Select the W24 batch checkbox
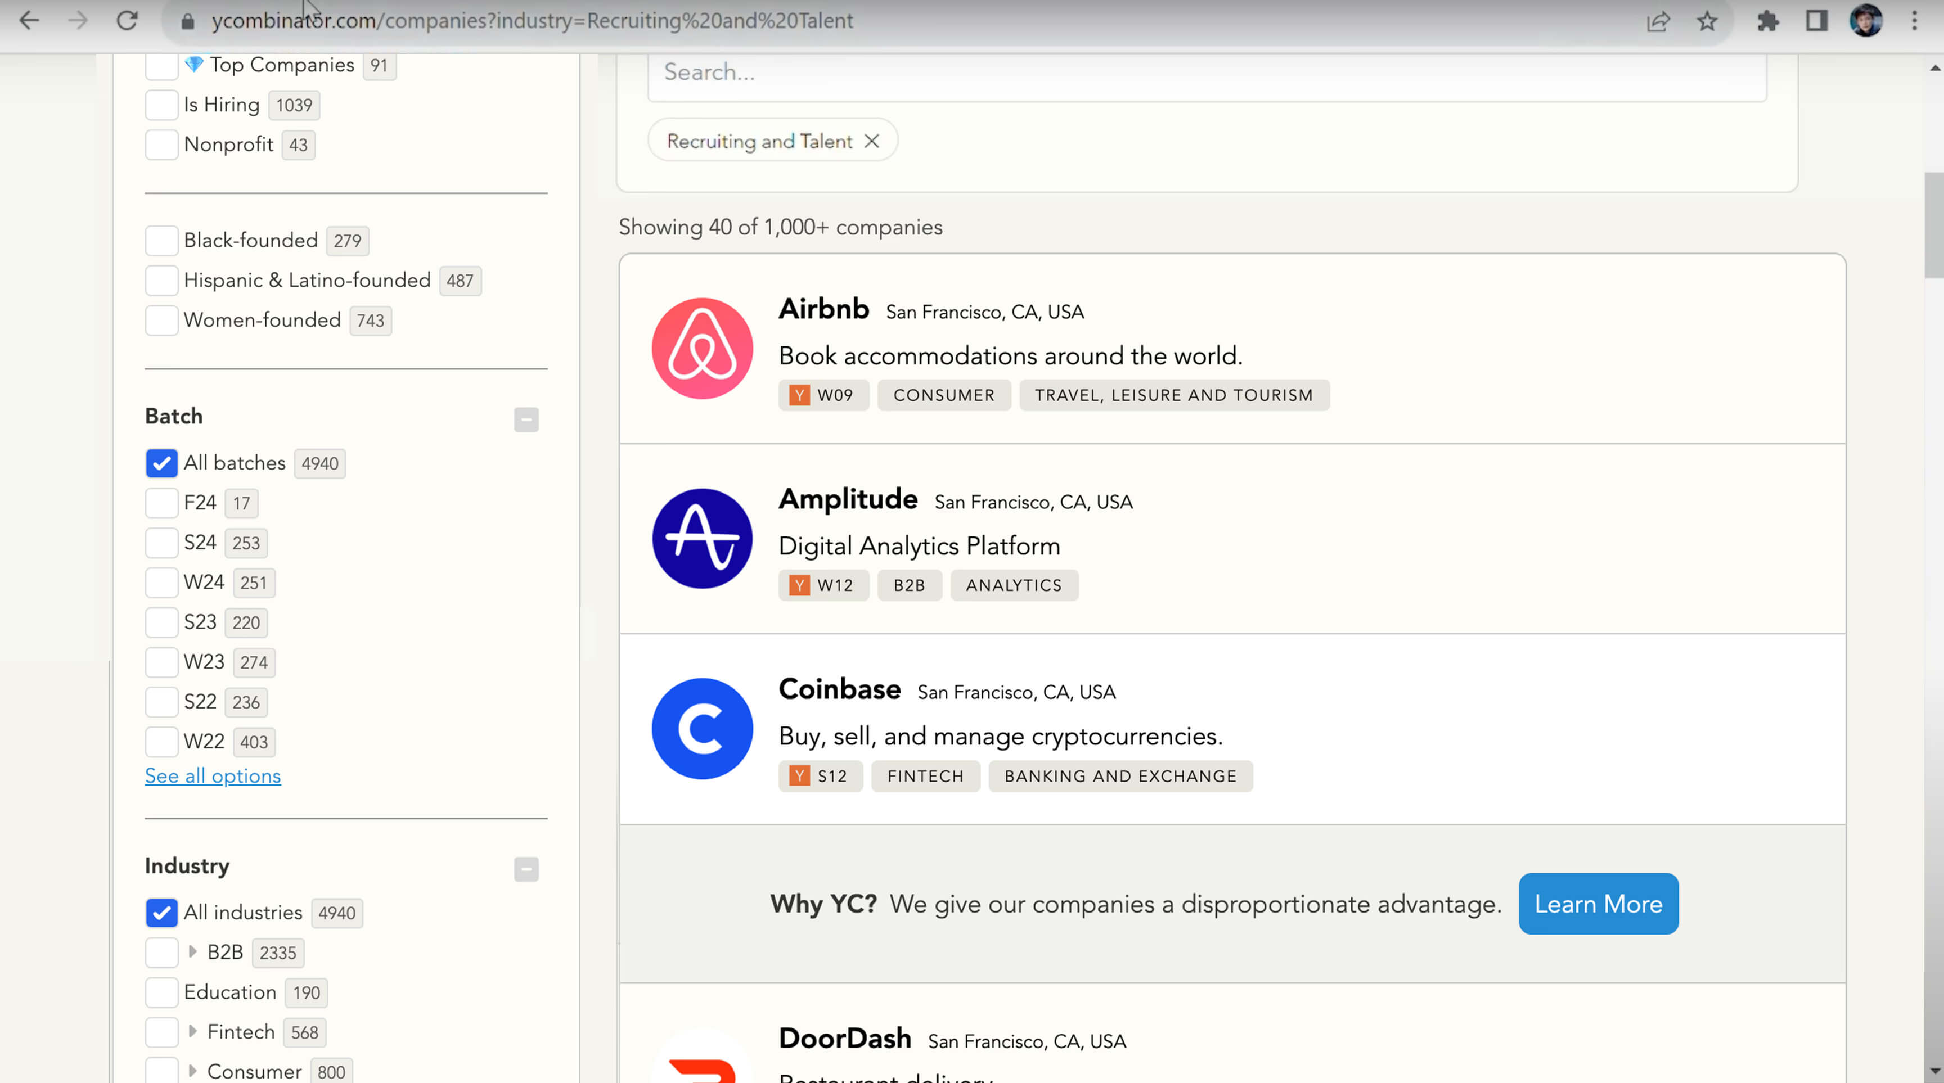This screenshot has height=1083, width=1944. pyautogui.click(x=161, y=582)
